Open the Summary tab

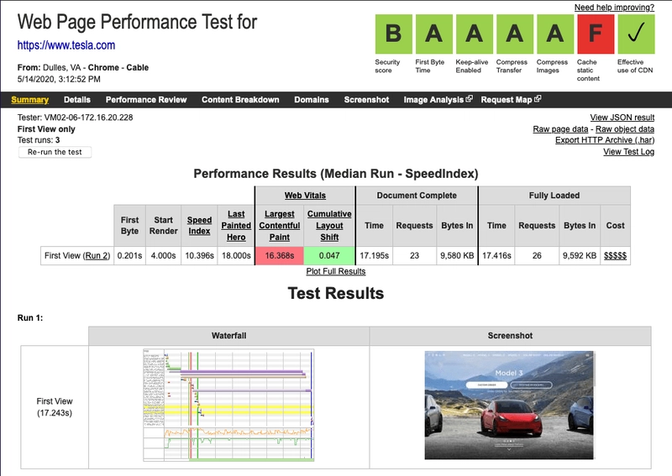click(29, 100)
